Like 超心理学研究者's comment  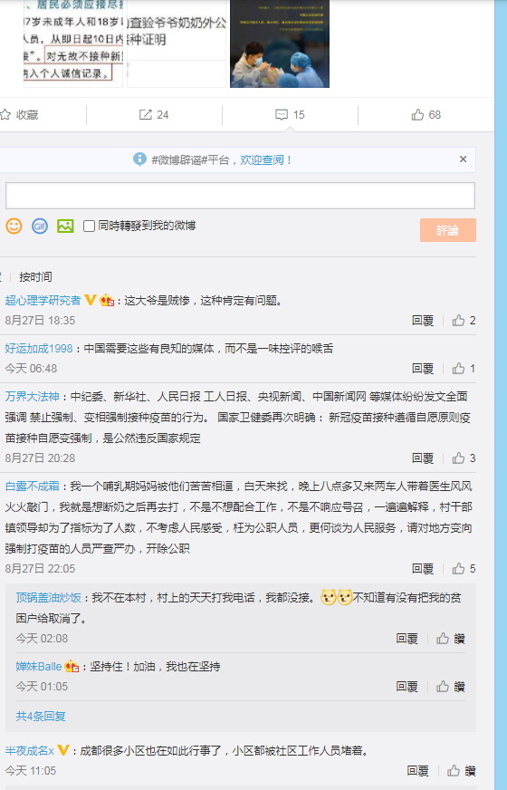[464, 321]
